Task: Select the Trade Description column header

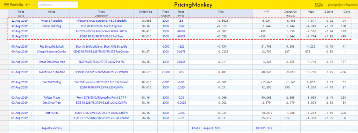Action: [x=101, y=14]
